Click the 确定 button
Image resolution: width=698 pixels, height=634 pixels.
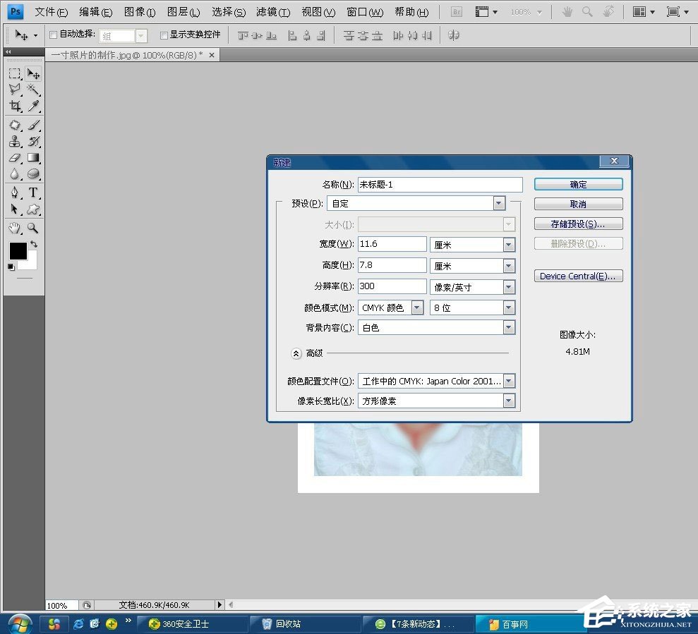[578, 184]
